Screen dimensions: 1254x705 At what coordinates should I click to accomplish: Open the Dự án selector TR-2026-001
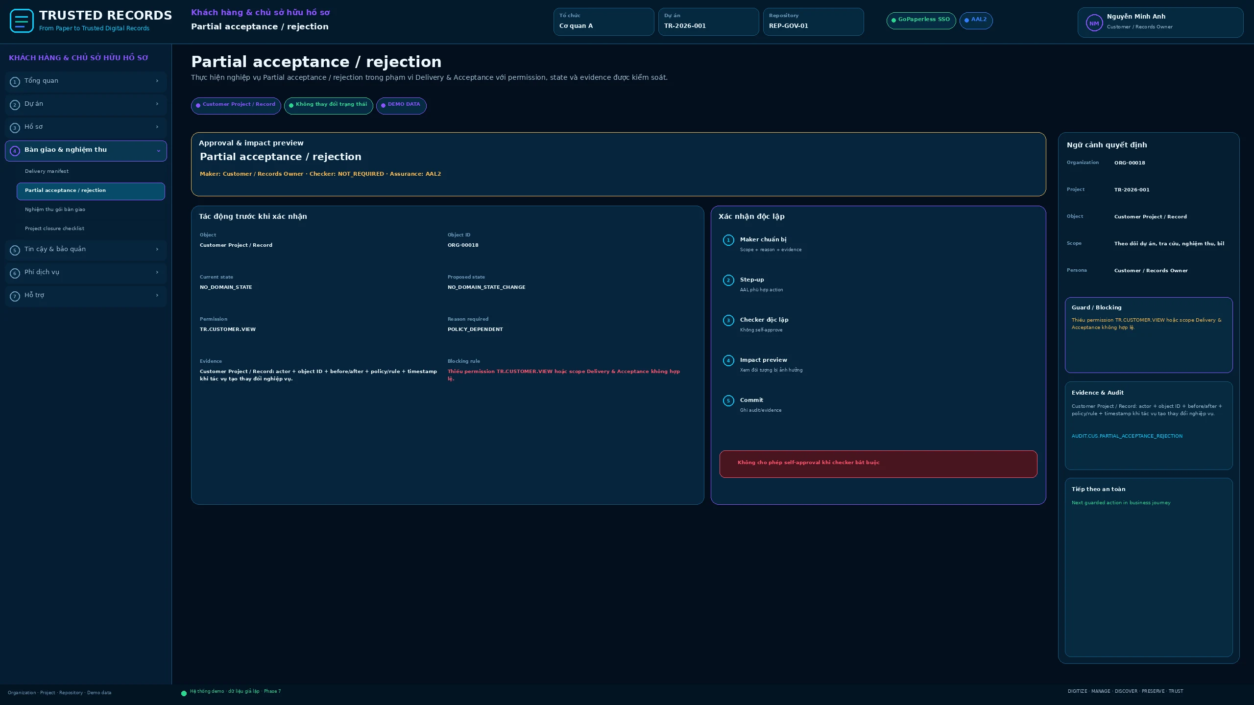point(708,22)
